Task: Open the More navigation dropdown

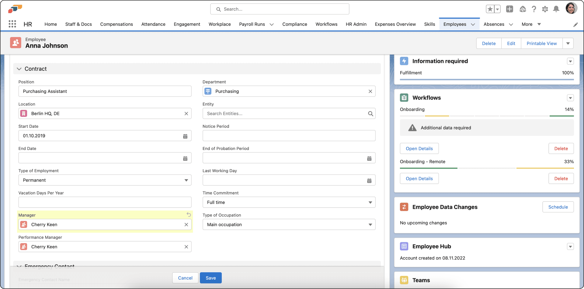Action: pos(531,24)
